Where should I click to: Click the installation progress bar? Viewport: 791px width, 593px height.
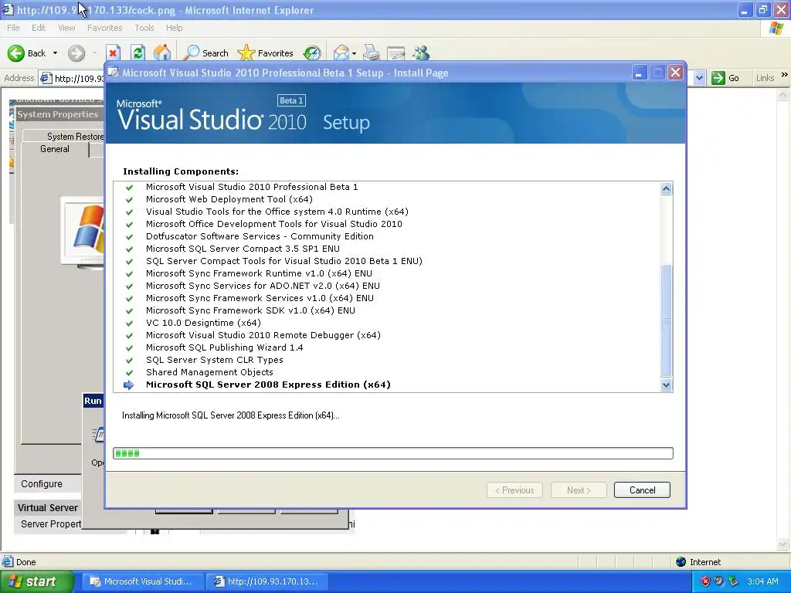tap(393, 453)
